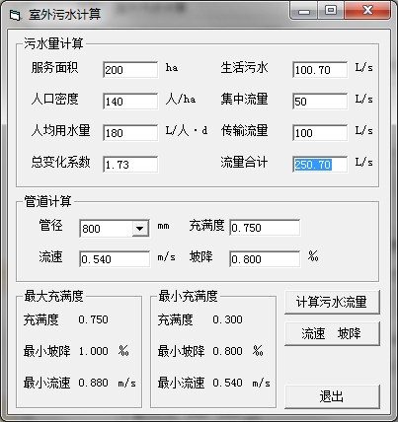Click the 最大充满度 最小坡降 value 1.000

[94, 351]
